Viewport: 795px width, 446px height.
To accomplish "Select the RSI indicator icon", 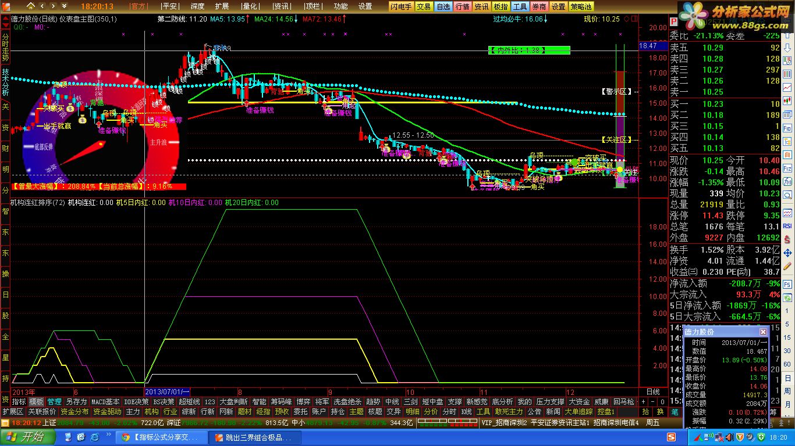I will 788,225.
